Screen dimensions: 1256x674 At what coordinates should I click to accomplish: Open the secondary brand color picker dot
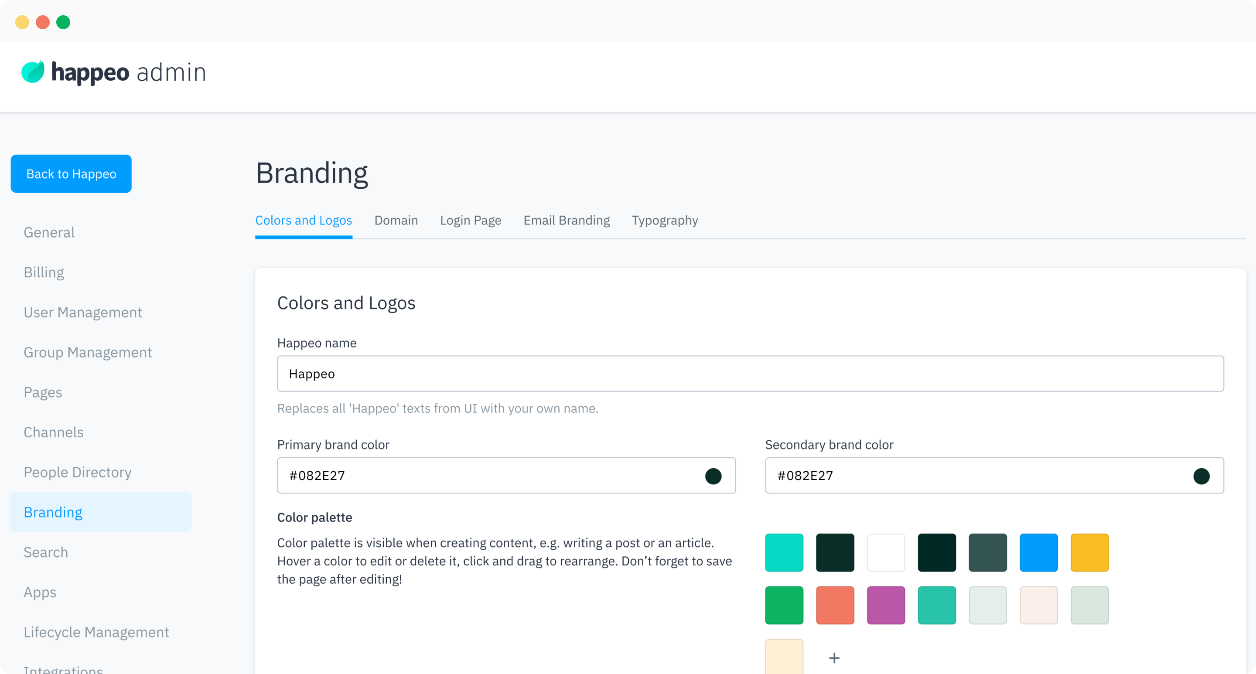(x=1201, y=476)
